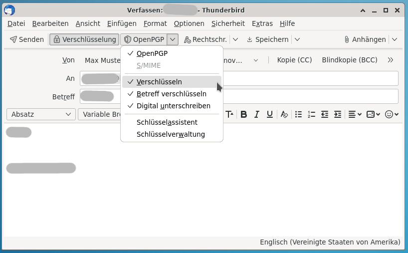This screenshot has height=253, width=408.
Task: Open the Hilfe menu
Action: click(287, 23)
